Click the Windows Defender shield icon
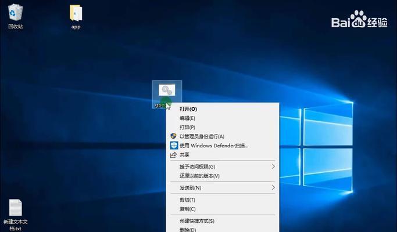 click(x=174, y=146)
